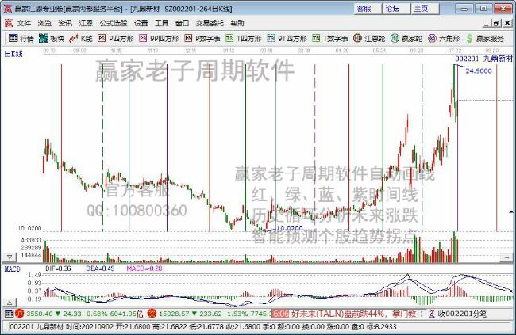Image resolution: width=516 pixels, height=335 pixels.
Task: Click the 日K线 period label
Action: tap(13, 54)
